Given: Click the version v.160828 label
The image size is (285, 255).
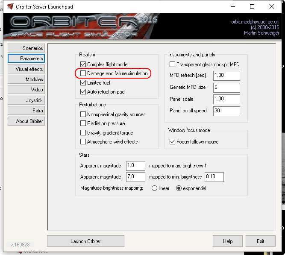Looking at the screenshot, I should tap(20, 245).
